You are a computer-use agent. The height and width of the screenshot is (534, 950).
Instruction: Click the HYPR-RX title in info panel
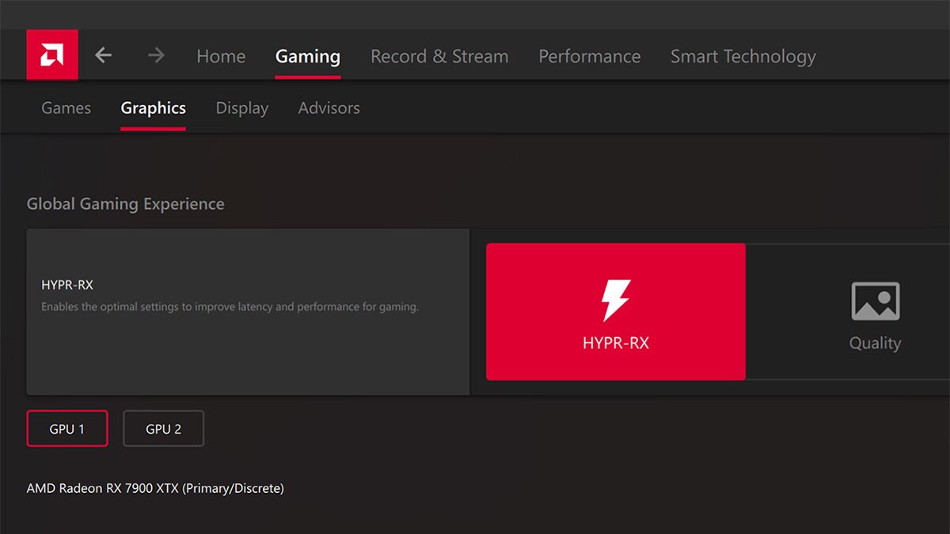tap(67, 285)
